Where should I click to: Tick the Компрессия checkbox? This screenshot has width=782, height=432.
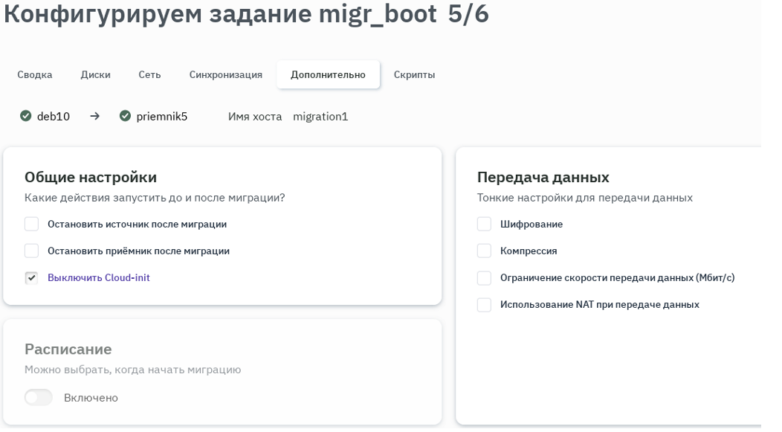pos(484,251)
